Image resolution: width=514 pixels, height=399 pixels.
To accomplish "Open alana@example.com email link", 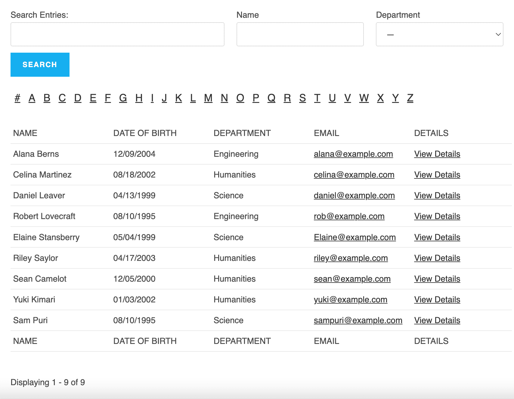I will tap(353, 154).
